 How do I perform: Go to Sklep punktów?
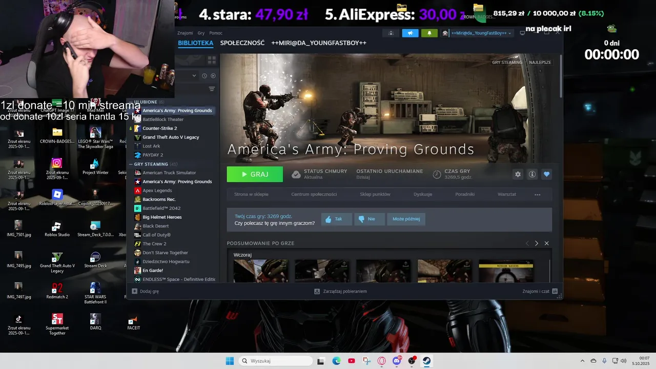click(375, 194)
